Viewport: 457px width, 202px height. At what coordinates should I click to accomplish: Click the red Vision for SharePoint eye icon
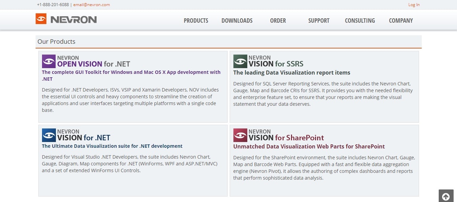tap(240, 135)
